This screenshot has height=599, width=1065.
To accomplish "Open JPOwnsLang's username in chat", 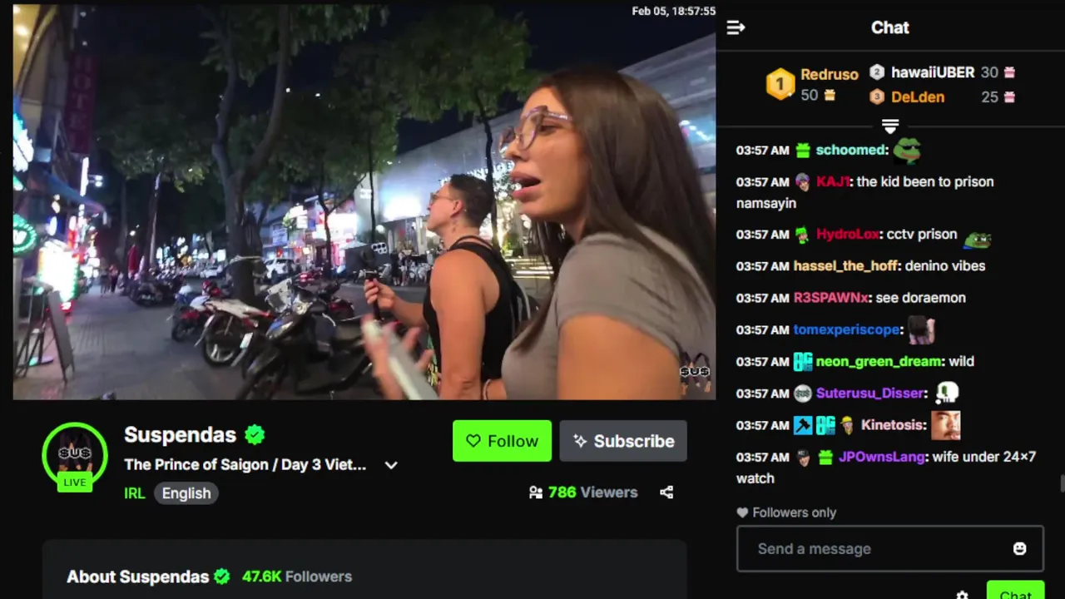I will pos(882,457).
